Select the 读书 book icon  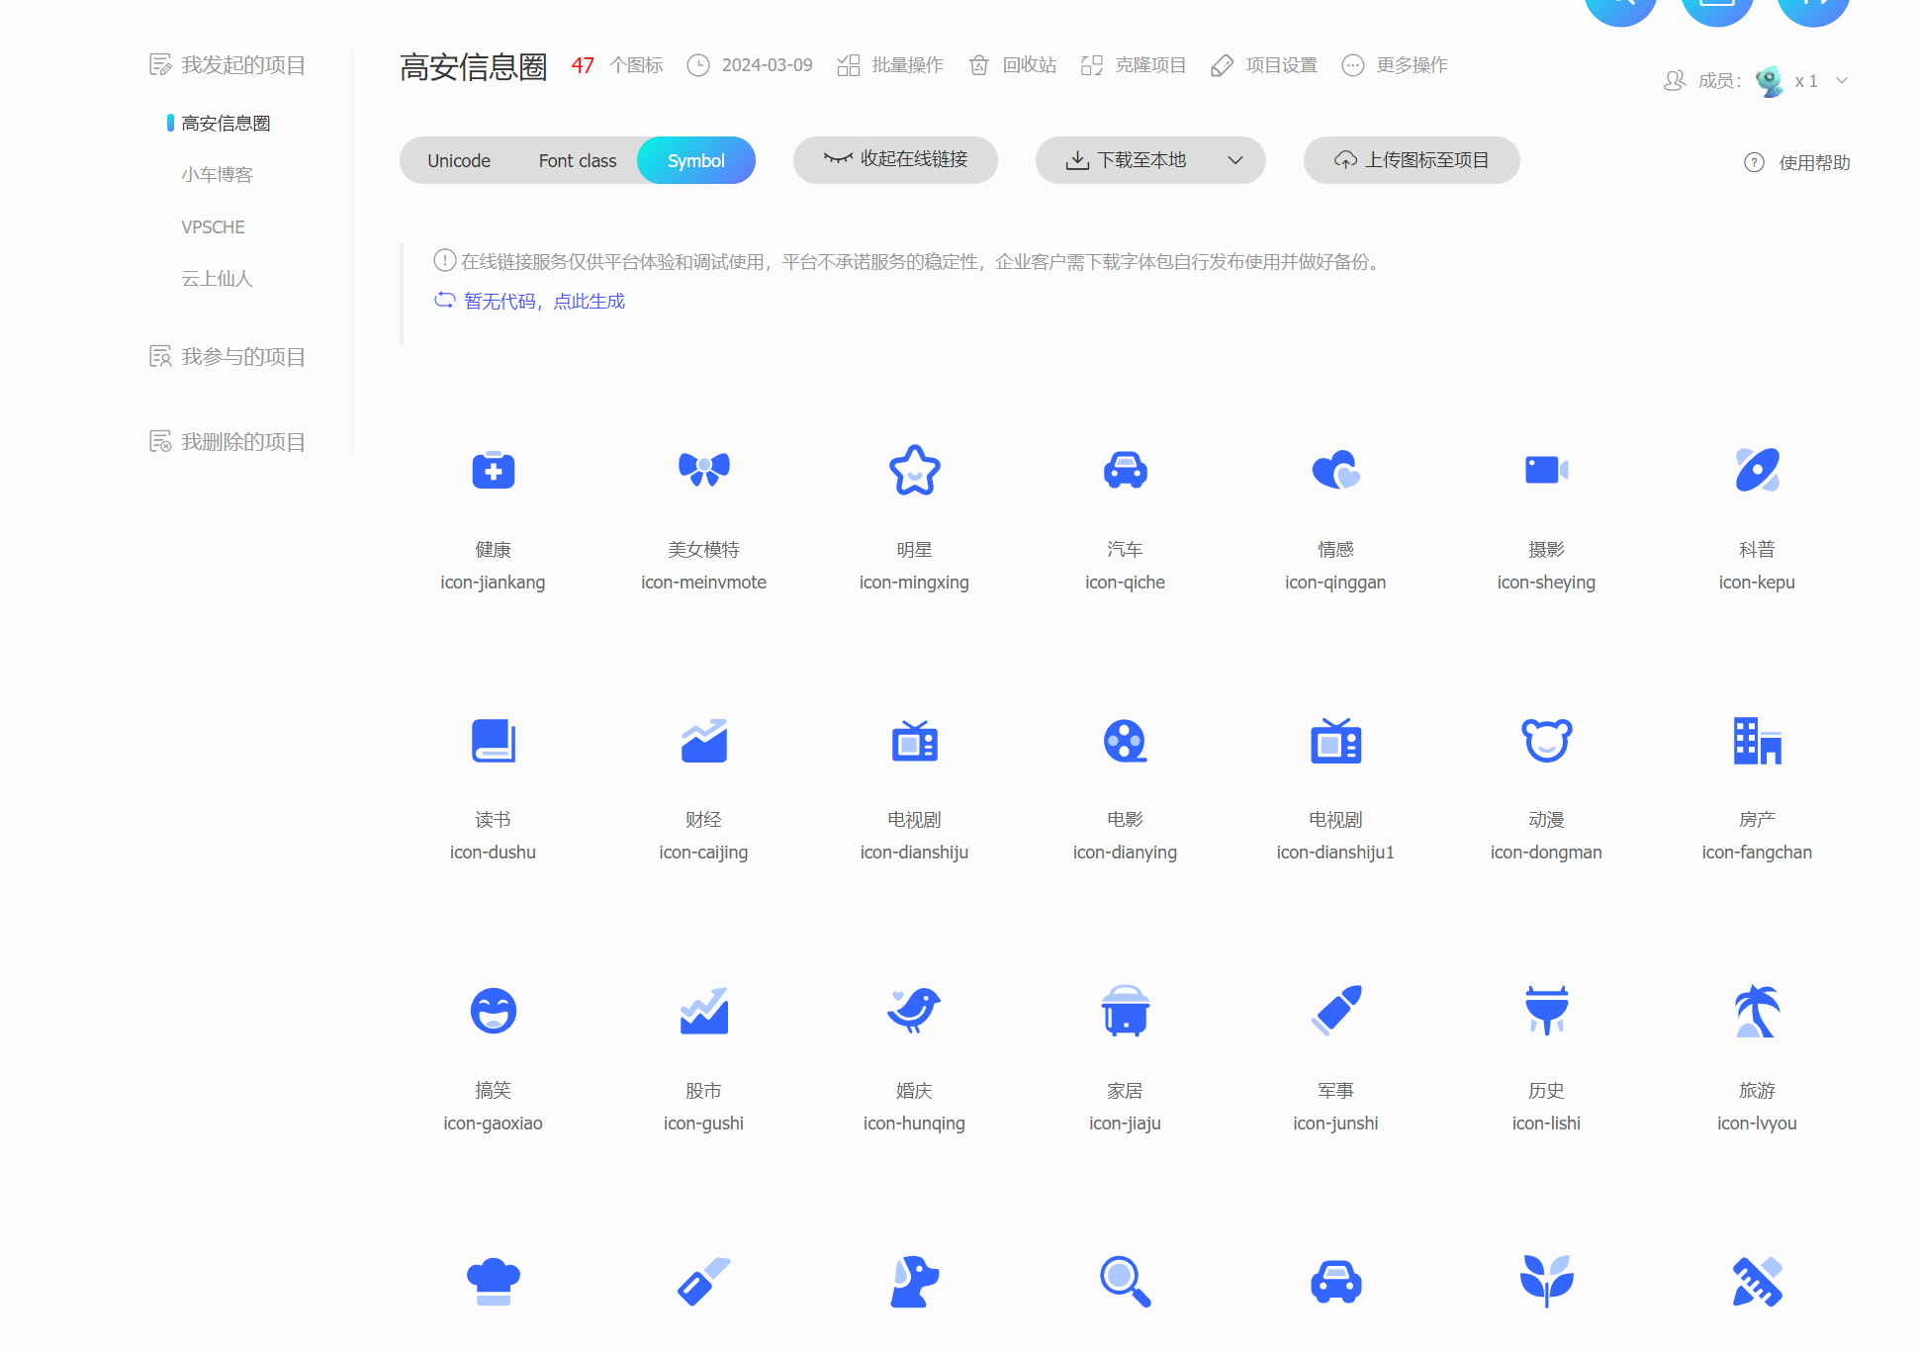tap(493, 741)
